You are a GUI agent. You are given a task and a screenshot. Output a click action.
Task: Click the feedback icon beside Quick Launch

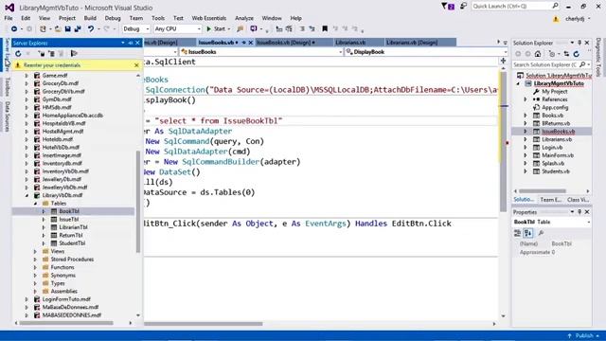(x=463, y=6)
